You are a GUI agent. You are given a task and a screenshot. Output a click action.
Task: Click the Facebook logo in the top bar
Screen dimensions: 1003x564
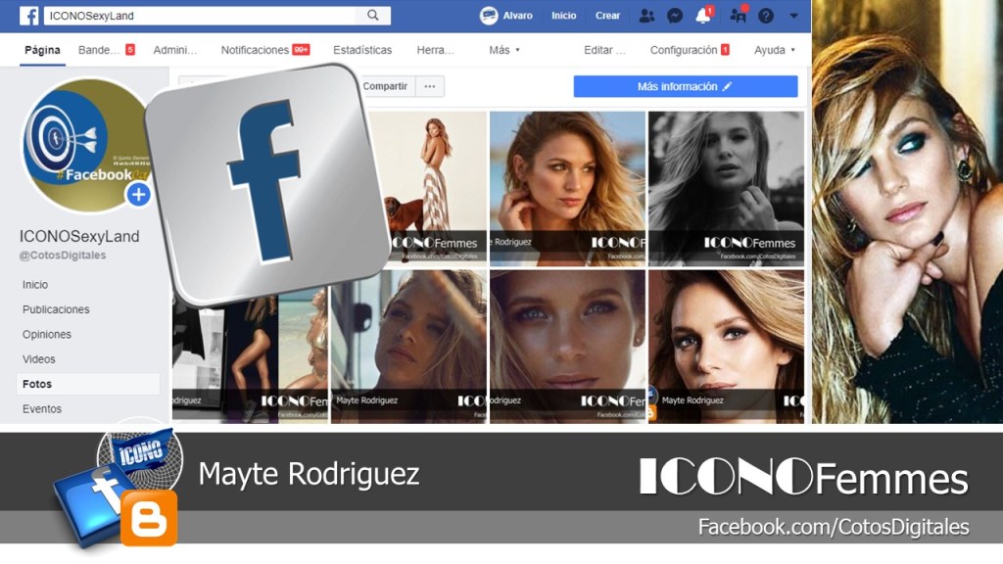point(29,16)
